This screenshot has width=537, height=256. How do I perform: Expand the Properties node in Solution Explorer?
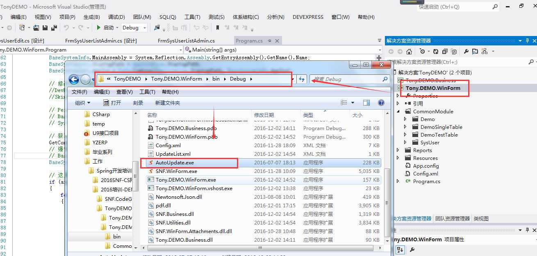point(398,96)
